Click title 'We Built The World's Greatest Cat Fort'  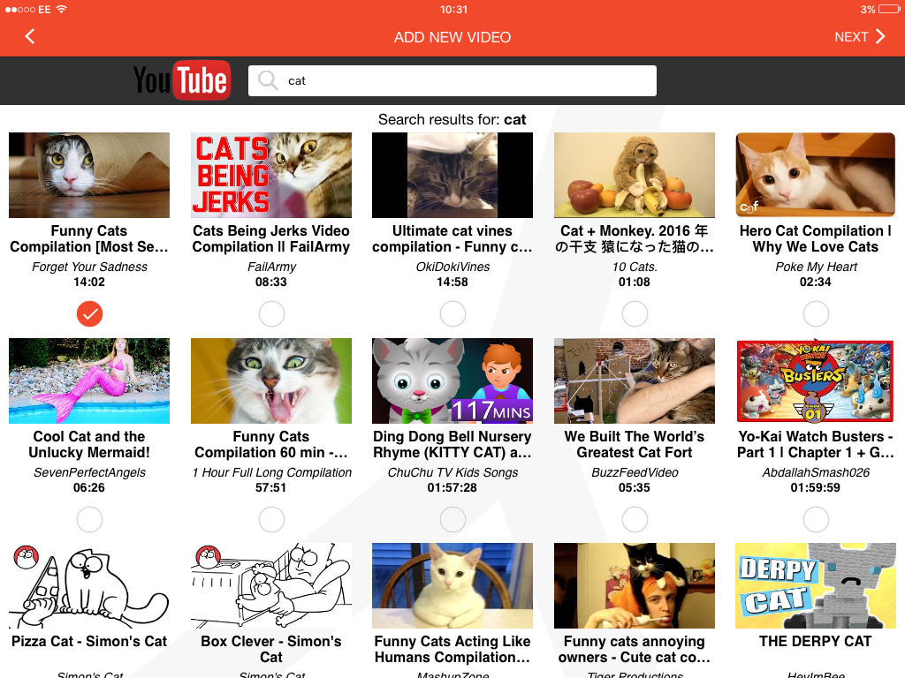(x=635, y=445)
